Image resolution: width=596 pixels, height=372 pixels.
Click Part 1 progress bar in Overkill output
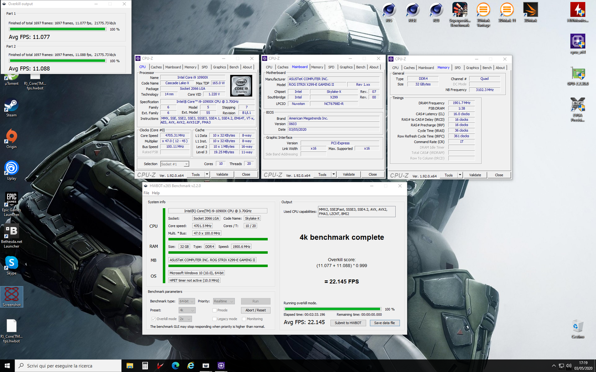(58, 29)
